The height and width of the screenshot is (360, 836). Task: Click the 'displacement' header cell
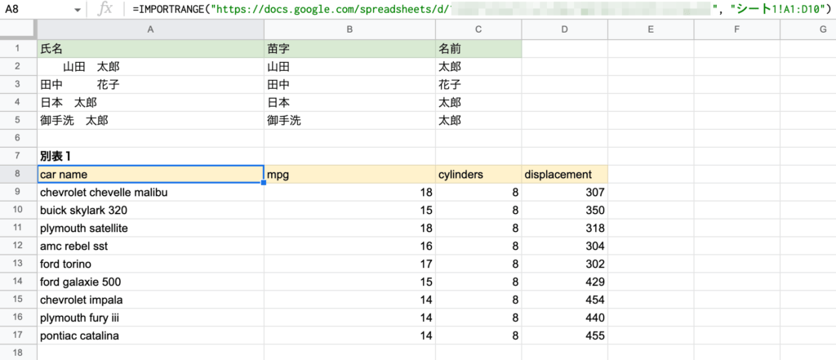564,174
